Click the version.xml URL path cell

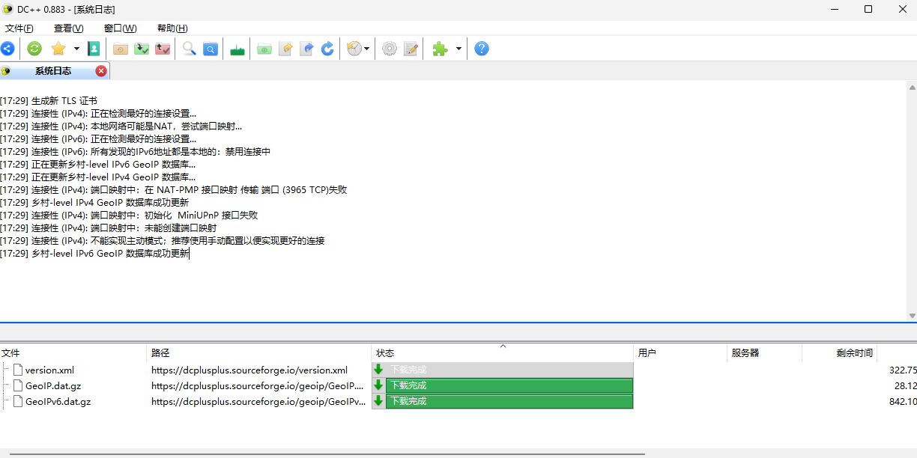coord(249,370)
